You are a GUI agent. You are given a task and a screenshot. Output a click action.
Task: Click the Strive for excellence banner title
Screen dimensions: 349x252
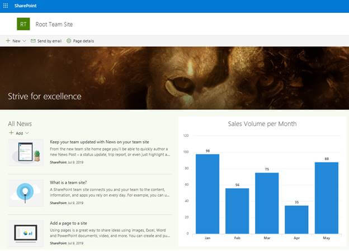coord(45,96)
